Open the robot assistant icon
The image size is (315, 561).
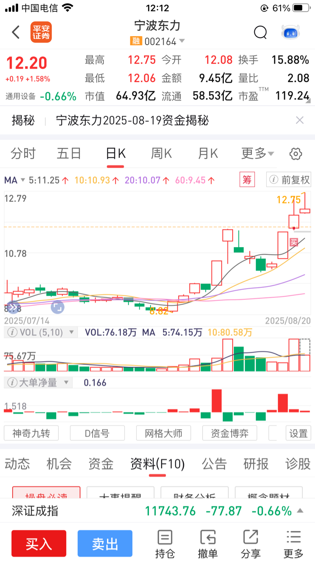tap(290, 32)
